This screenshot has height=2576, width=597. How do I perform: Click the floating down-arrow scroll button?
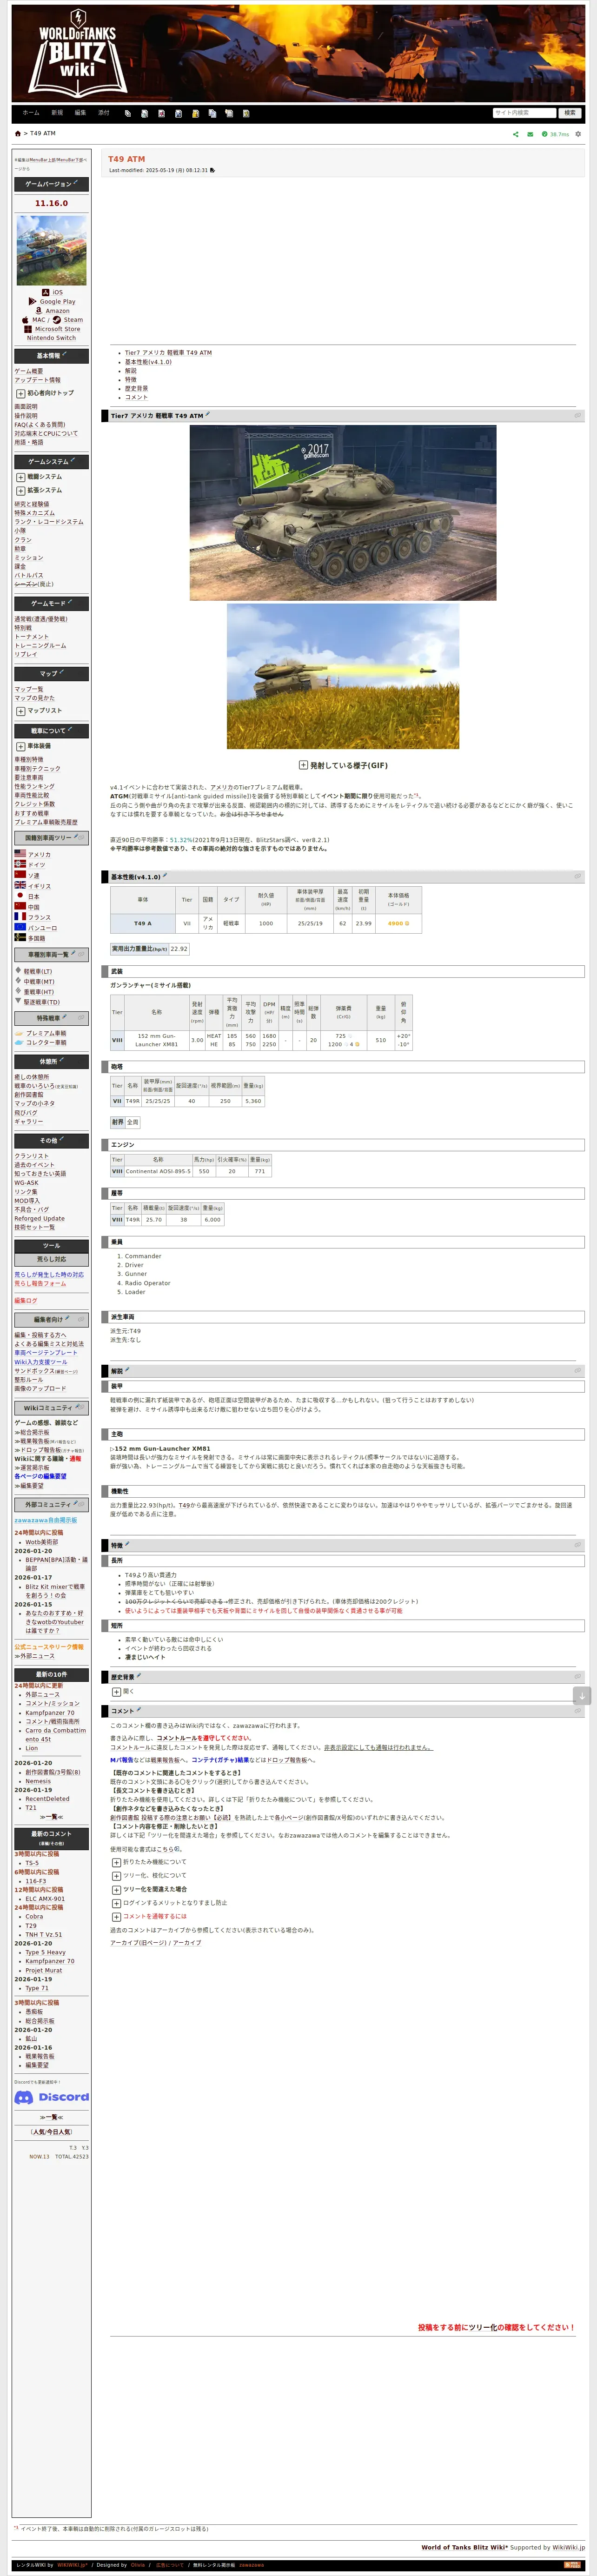[x=583, y=1695]
